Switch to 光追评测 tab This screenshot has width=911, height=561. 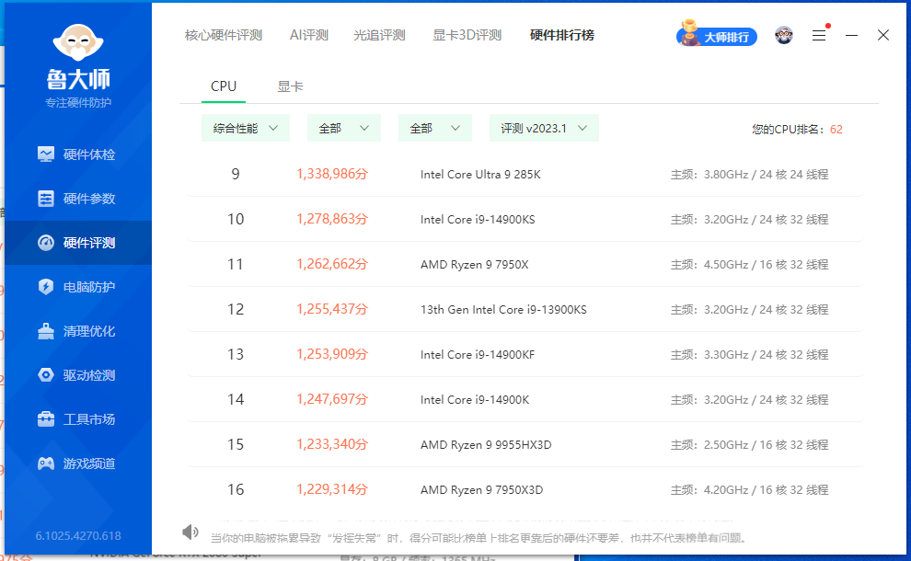[x=379, y=36]
